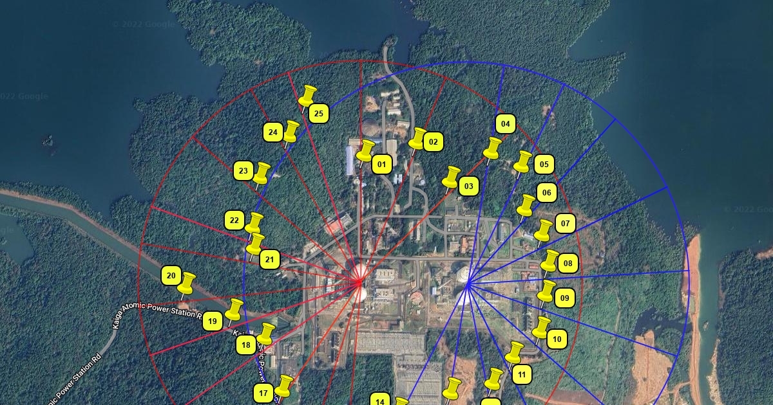Click the number label 01
This screenshot has height=405, width=773.
pyautogui.click(x=381, y=165)
